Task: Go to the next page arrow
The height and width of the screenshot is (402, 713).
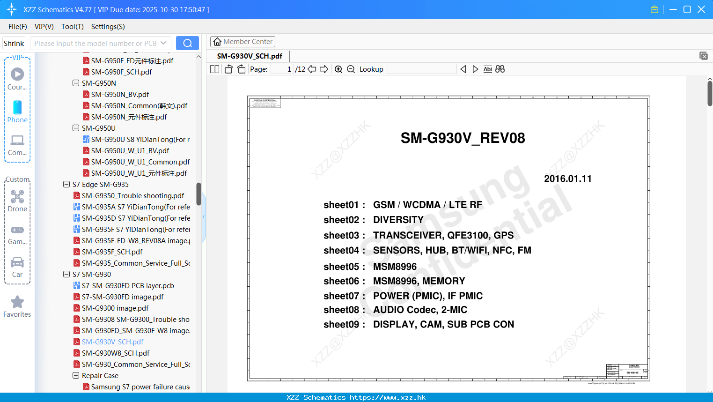Action: (324, 69)
